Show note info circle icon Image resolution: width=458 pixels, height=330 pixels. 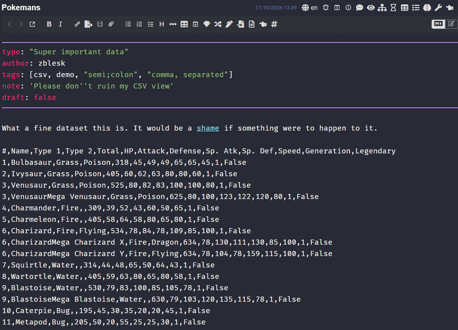click(x=348, y=7)
